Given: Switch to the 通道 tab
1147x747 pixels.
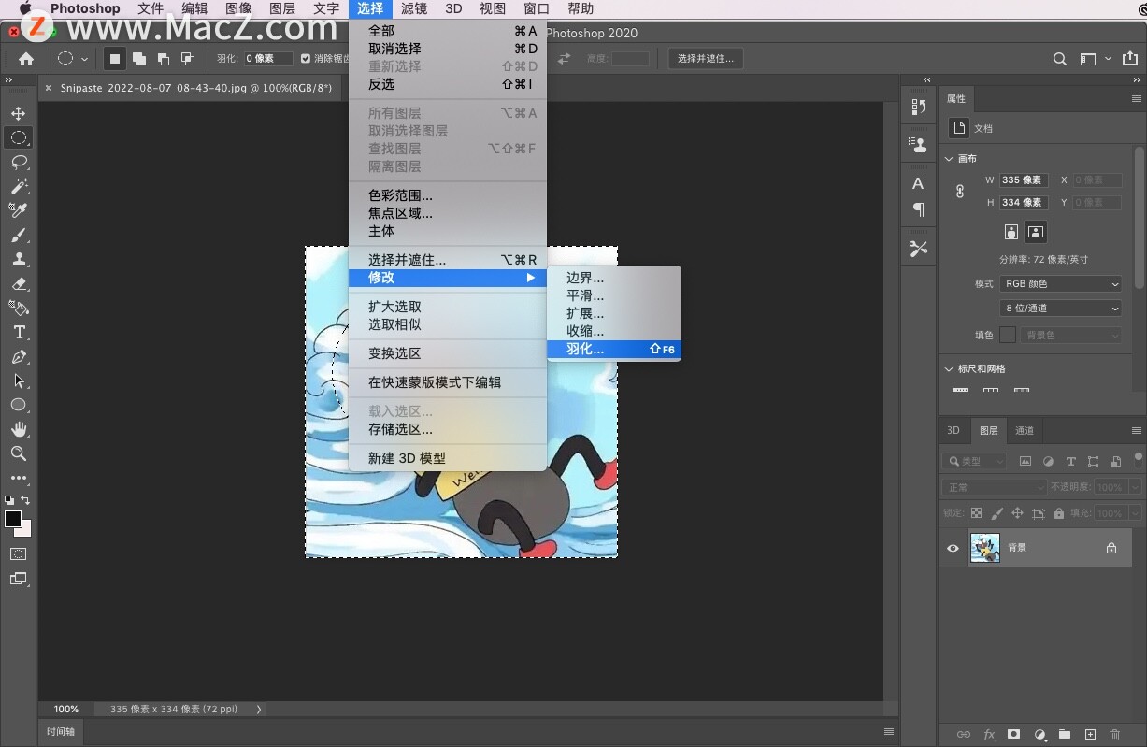Looking at the screenshot, I should [x=1025, y=431].
